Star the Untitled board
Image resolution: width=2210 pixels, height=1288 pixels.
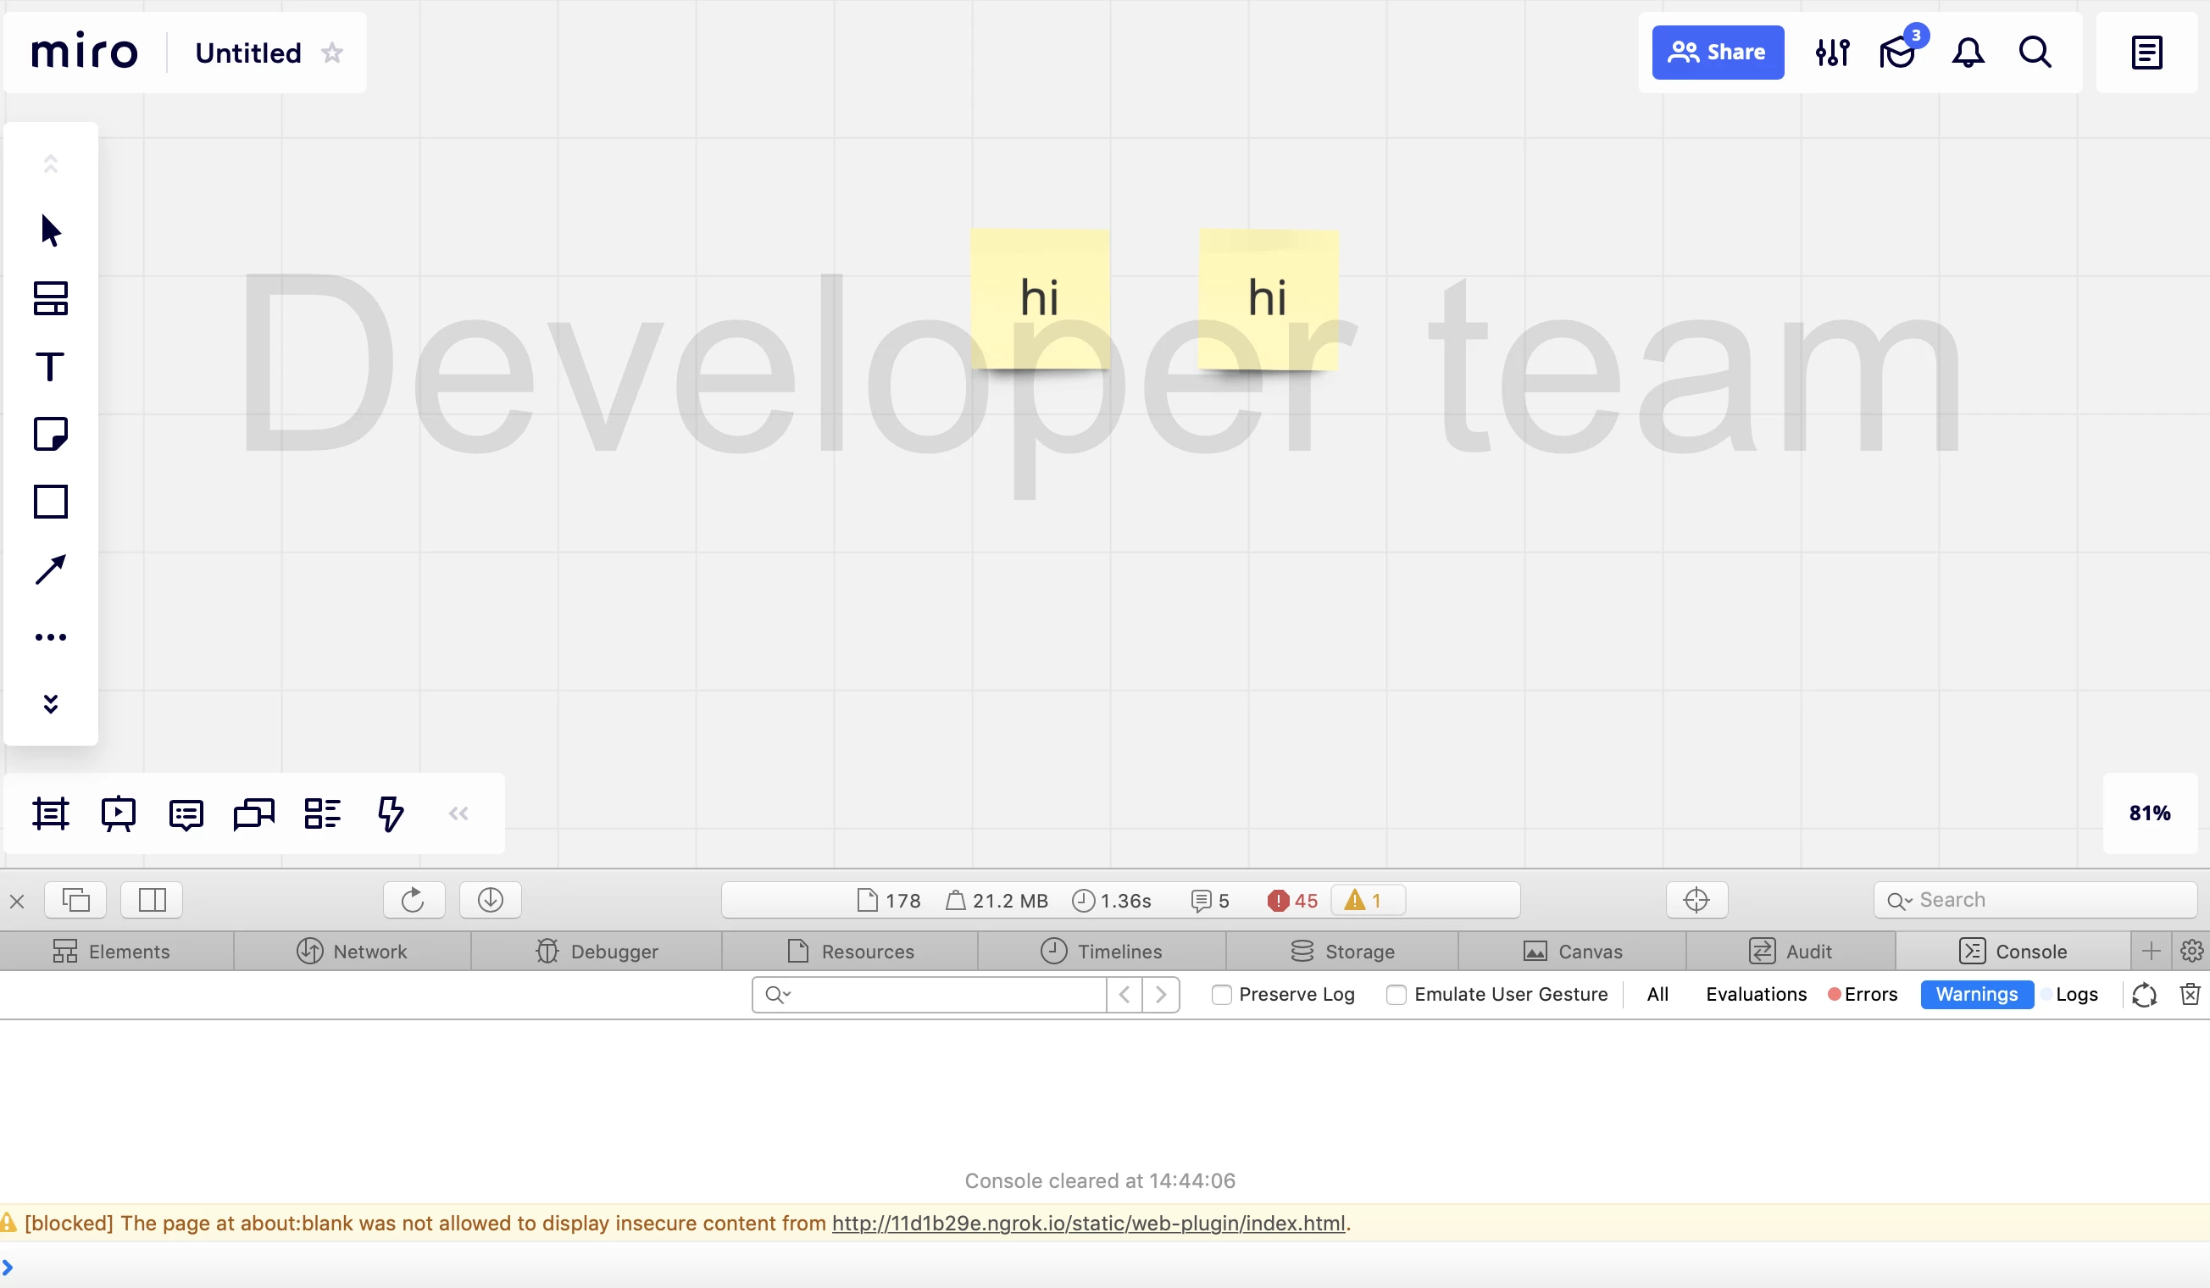coord(332,53)
